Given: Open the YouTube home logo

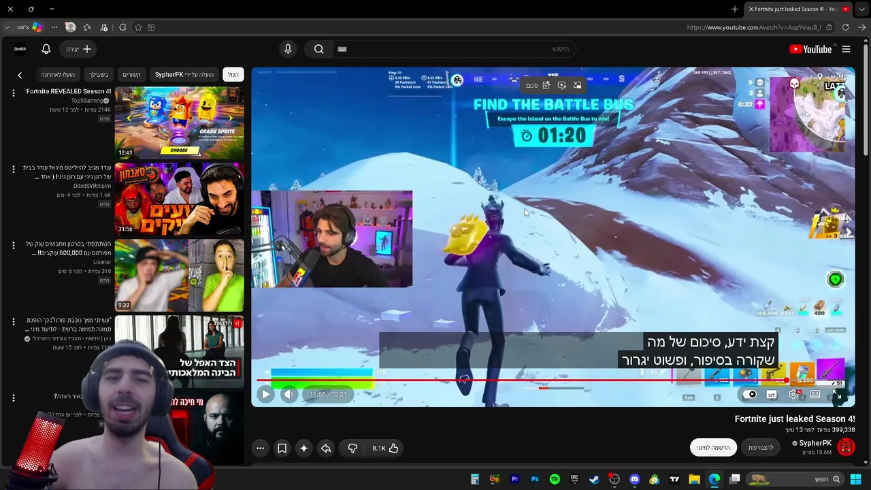Looking at the screenshot, I should [x=810, y=49].
